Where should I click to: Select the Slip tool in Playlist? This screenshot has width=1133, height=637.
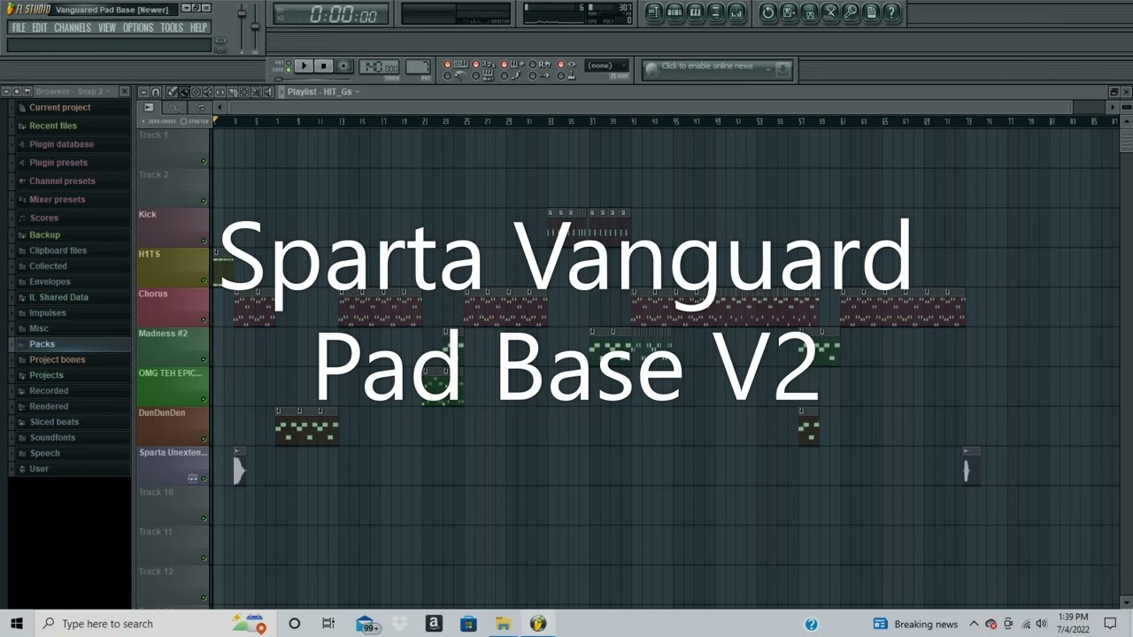tap(220, 92)
